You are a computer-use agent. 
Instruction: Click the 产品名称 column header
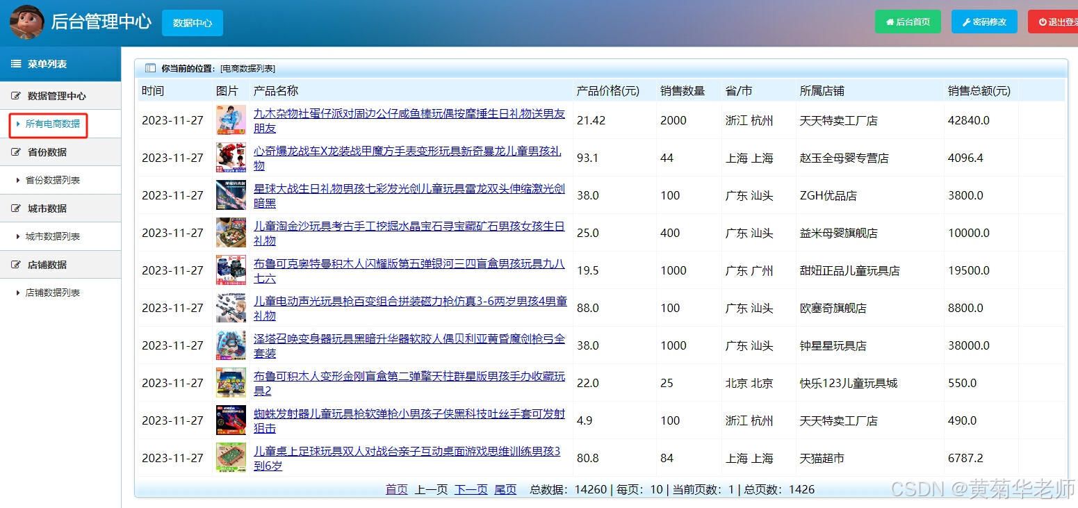point(276,91)
